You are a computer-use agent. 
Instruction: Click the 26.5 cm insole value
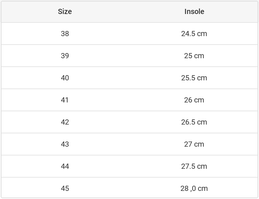click(194, 122)
